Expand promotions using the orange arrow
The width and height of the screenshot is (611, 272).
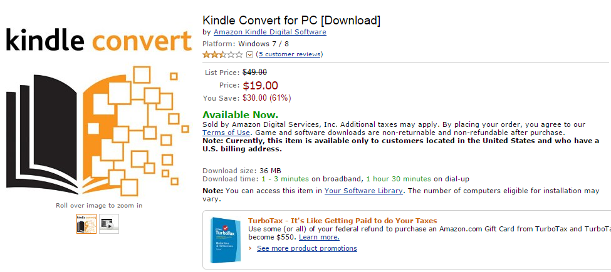click(251, 248)
